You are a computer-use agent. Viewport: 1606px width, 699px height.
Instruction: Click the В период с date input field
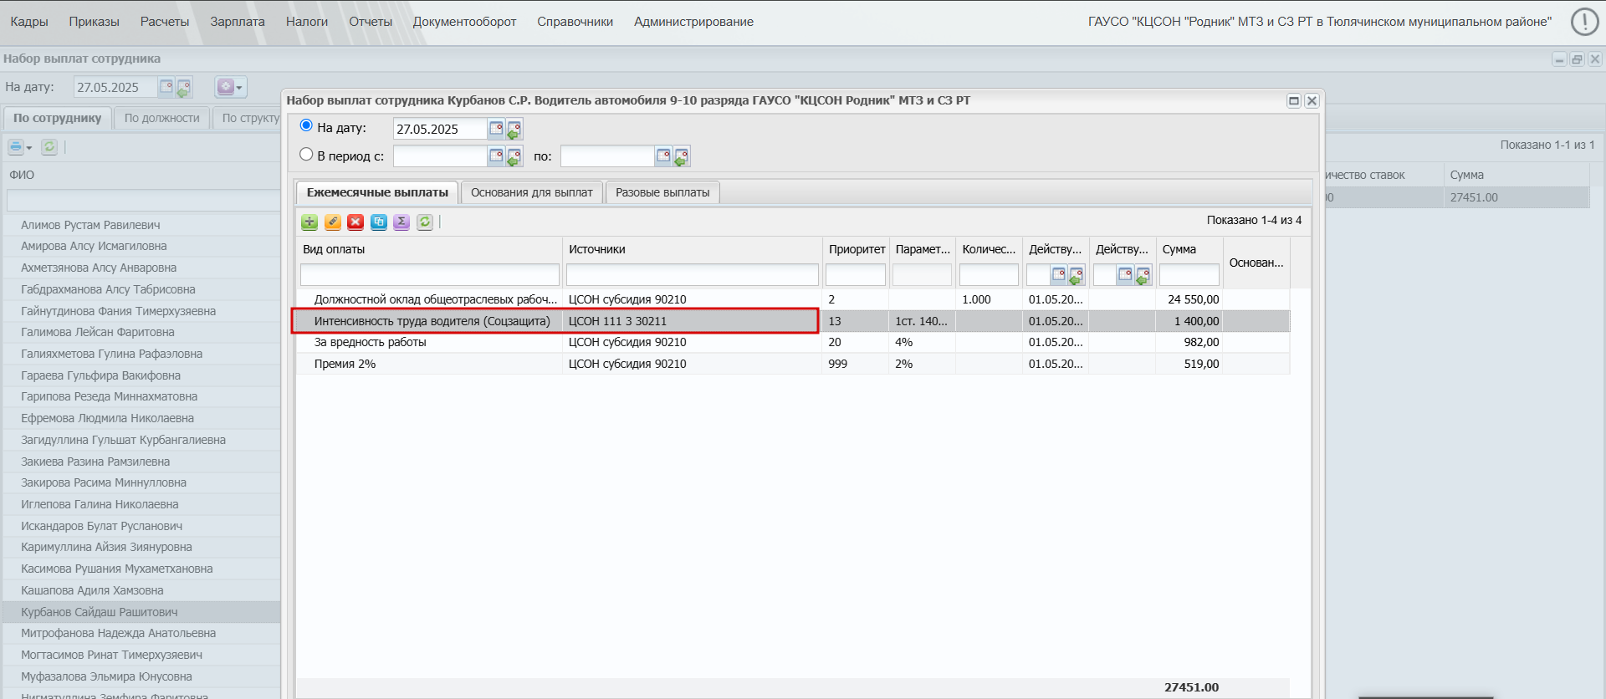click(x=440, y=156)
